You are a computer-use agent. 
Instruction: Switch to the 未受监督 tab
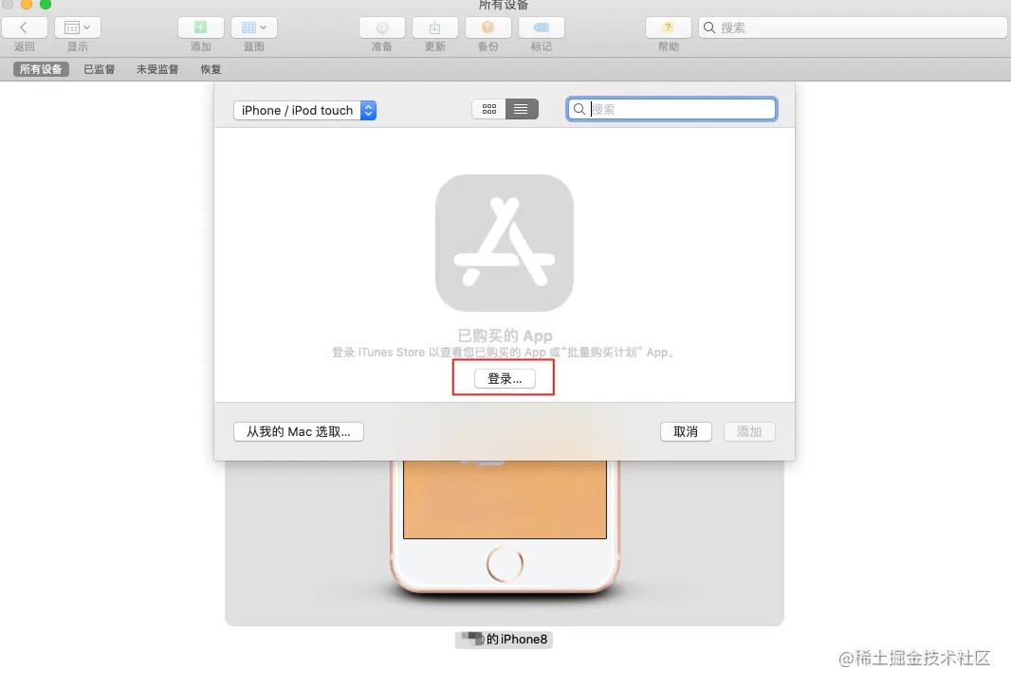click(157, 69)
